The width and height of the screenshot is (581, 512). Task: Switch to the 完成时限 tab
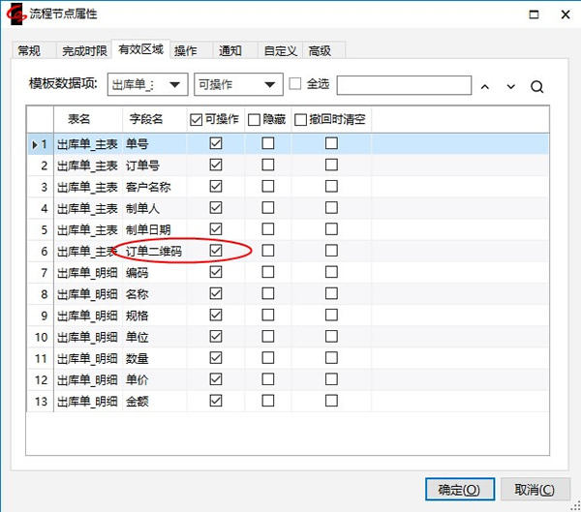(x=82, y=50)
